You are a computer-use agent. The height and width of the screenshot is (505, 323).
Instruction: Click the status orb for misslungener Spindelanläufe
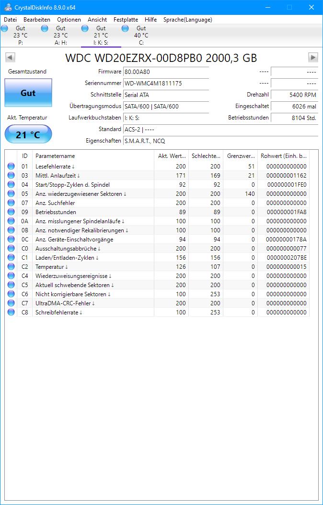click(x=11, y=221)
